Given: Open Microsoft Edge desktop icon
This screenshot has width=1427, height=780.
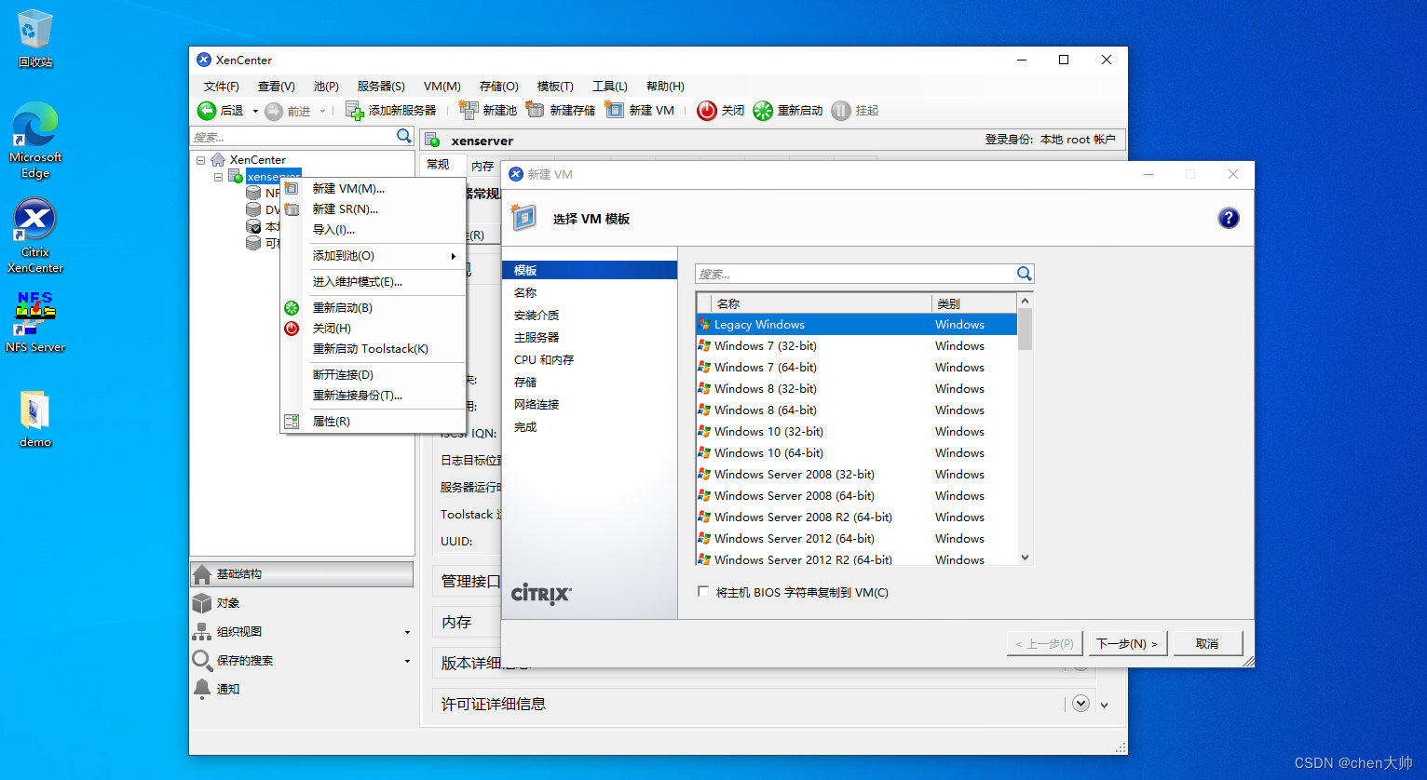Looking at the screenshot, I should tap(35, 140).
